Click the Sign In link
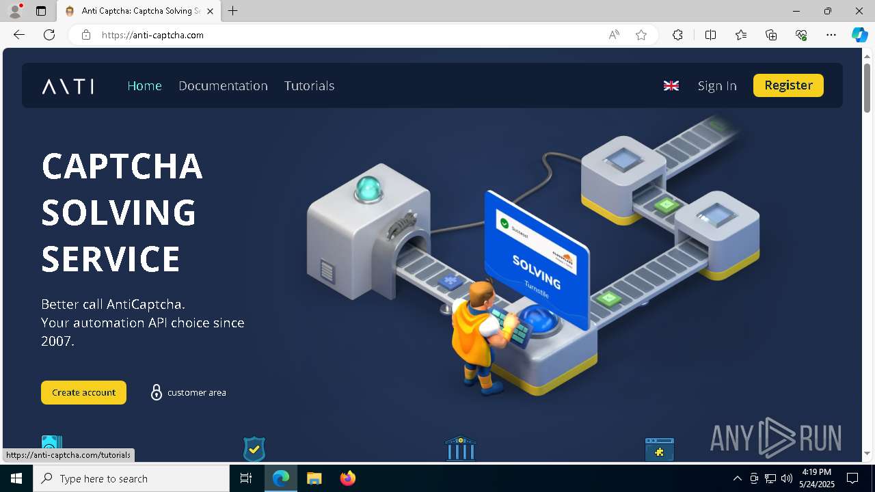The height and width of the screenshot is (492, 875). 717,85
